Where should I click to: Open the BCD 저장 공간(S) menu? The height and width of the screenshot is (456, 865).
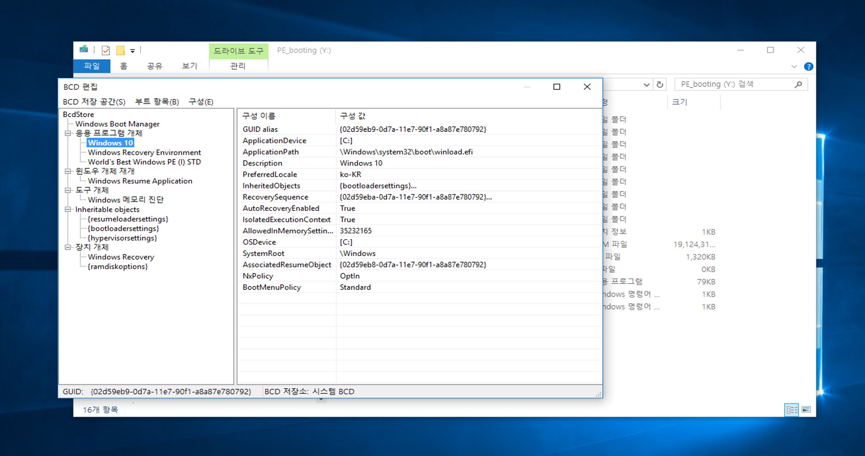[x=94, y=102]
